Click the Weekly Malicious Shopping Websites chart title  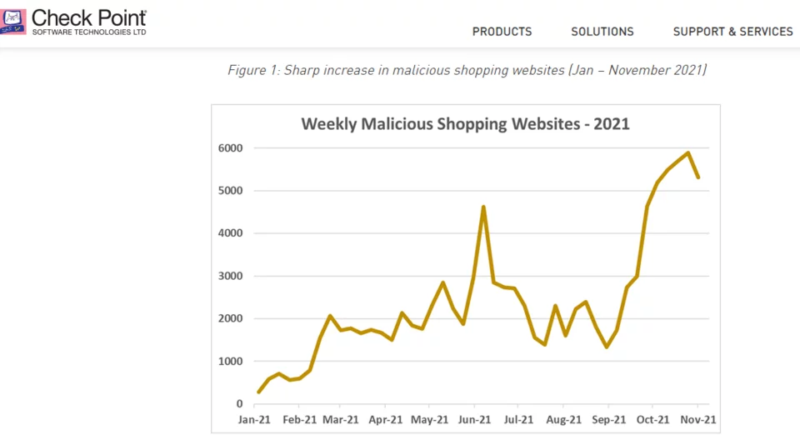(465, 124)
